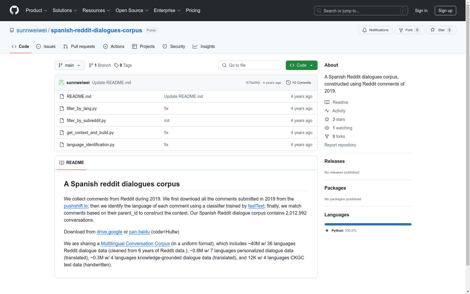This screenshot has width=470, height=294.
Task: Expand the Solutions menu
Action: tap(65, 11)
